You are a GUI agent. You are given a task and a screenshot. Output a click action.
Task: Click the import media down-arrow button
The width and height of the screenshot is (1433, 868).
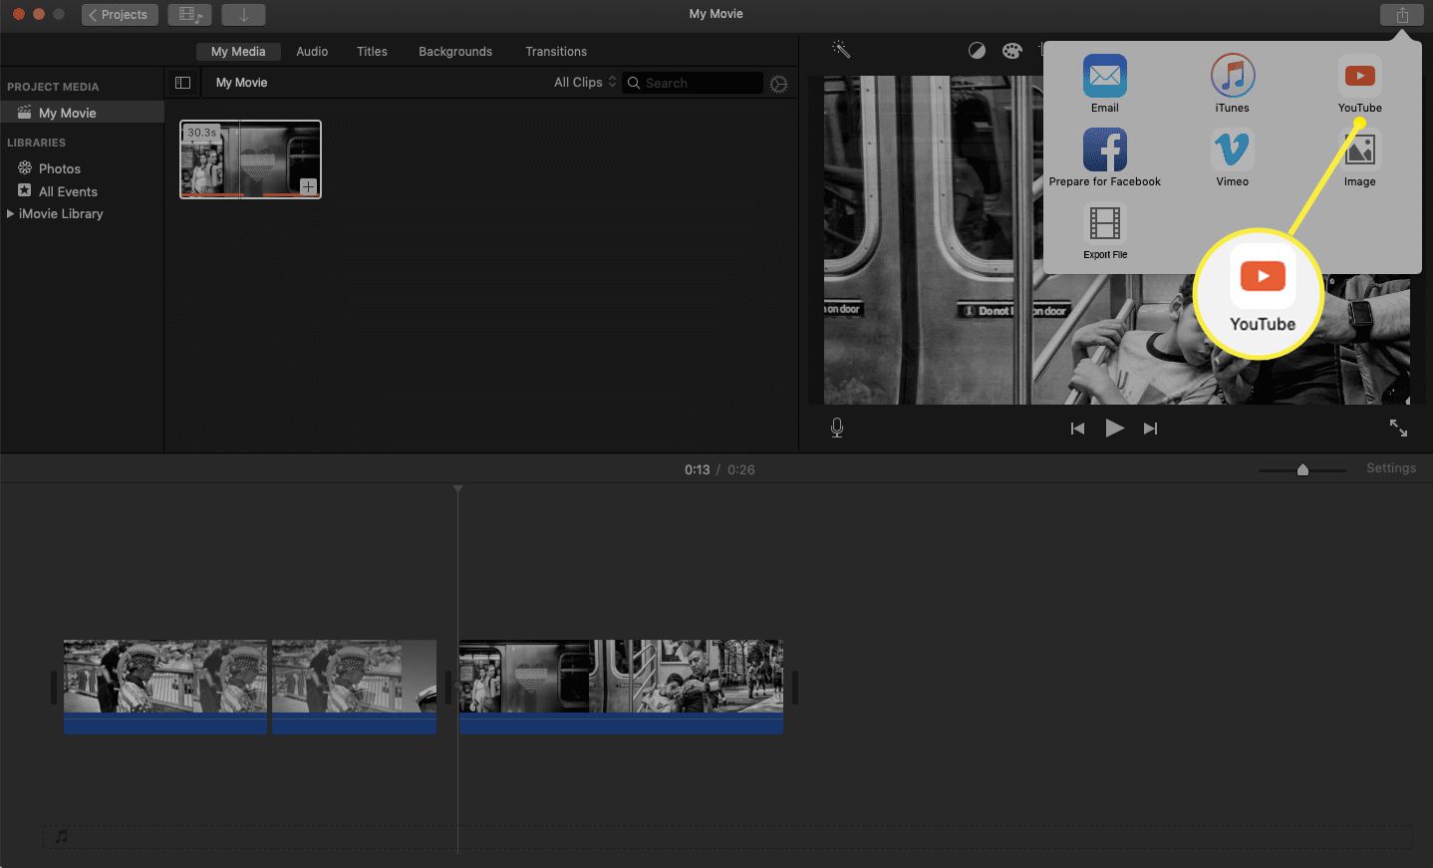(243, 15)
